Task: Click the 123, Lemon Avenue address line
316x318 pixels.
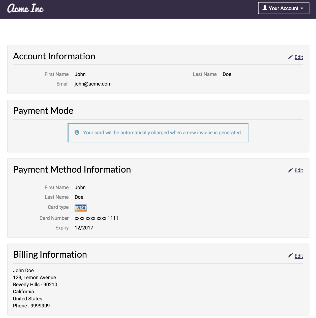Action: (35, 277)
